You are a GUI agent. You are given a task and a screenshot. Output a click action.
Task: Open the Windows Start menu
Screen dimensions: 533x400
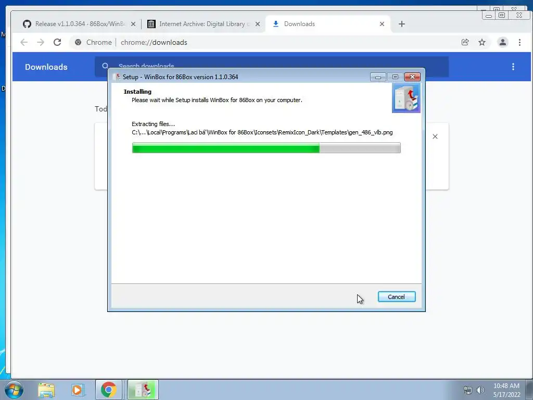tap(14, 390)
